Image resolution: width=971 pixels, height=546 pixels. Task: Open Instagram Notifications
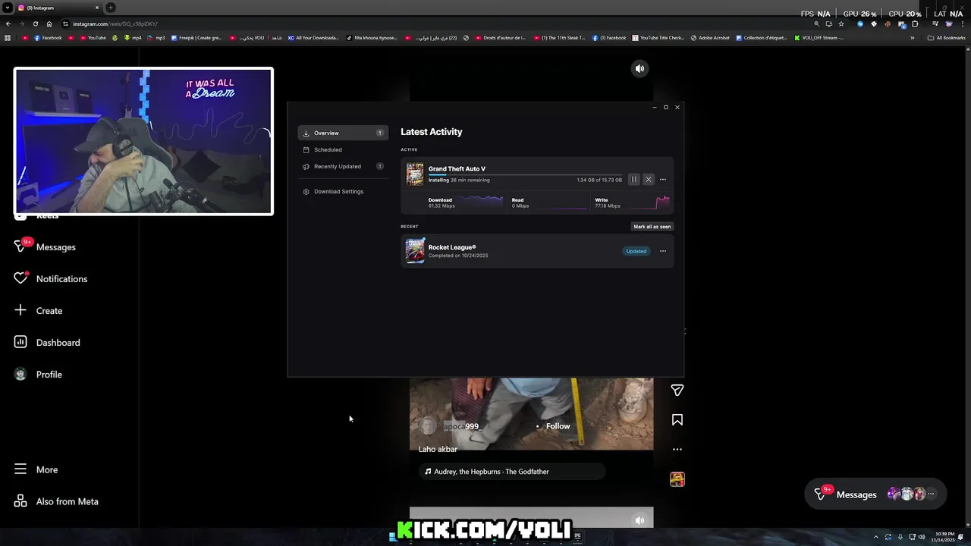tap(61, 279)
